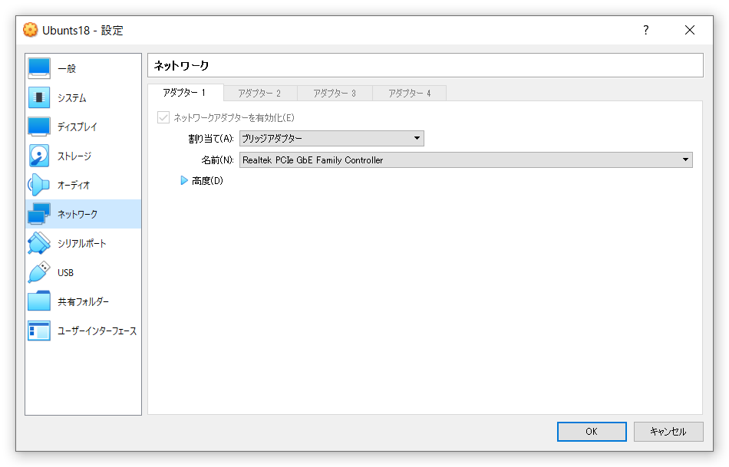Confirm settings with the OK button

591,431
